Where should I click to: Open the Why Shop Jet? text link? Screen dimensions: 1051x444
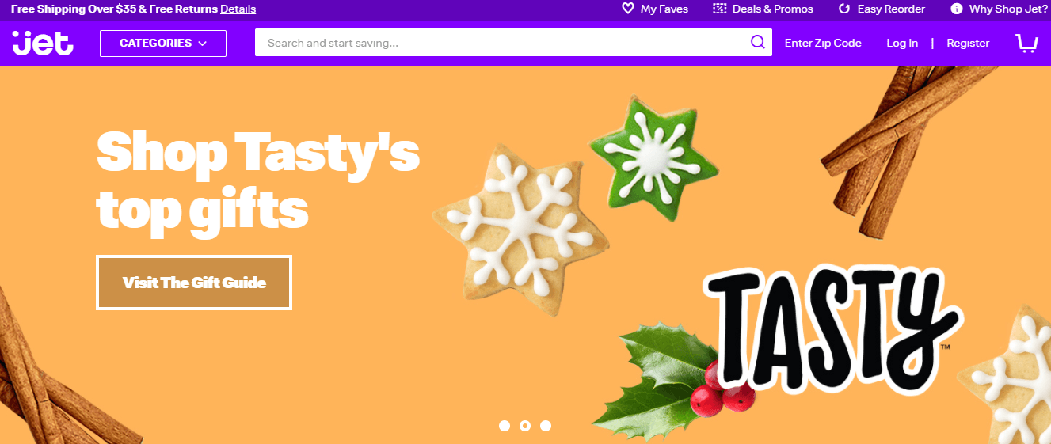tap(1007, 9)
